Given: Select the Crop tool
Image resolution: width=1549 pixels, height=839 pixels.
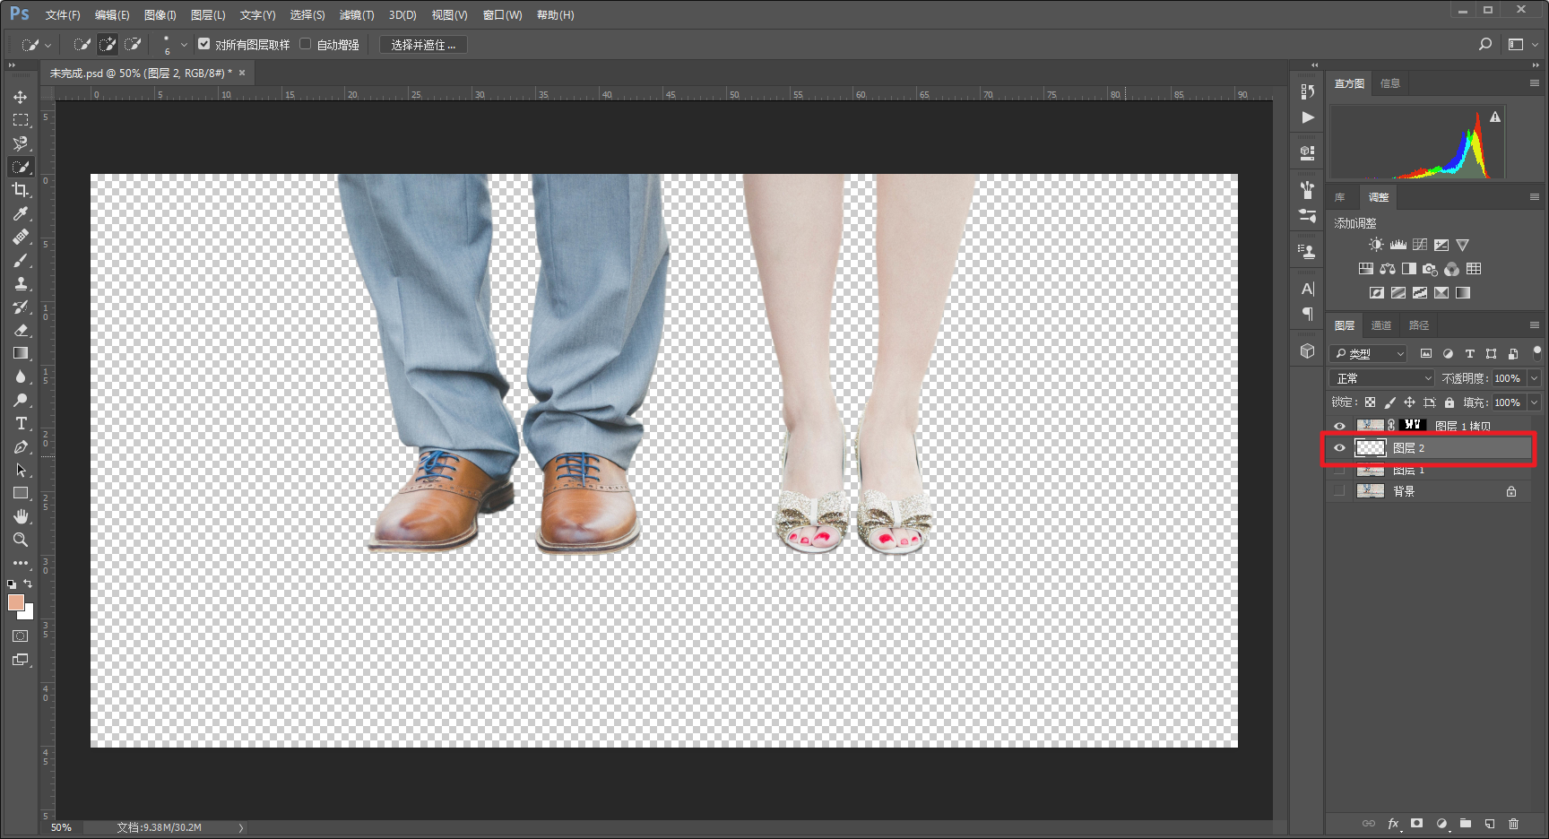Looking at the screenshot, I should tap(21, 190).
